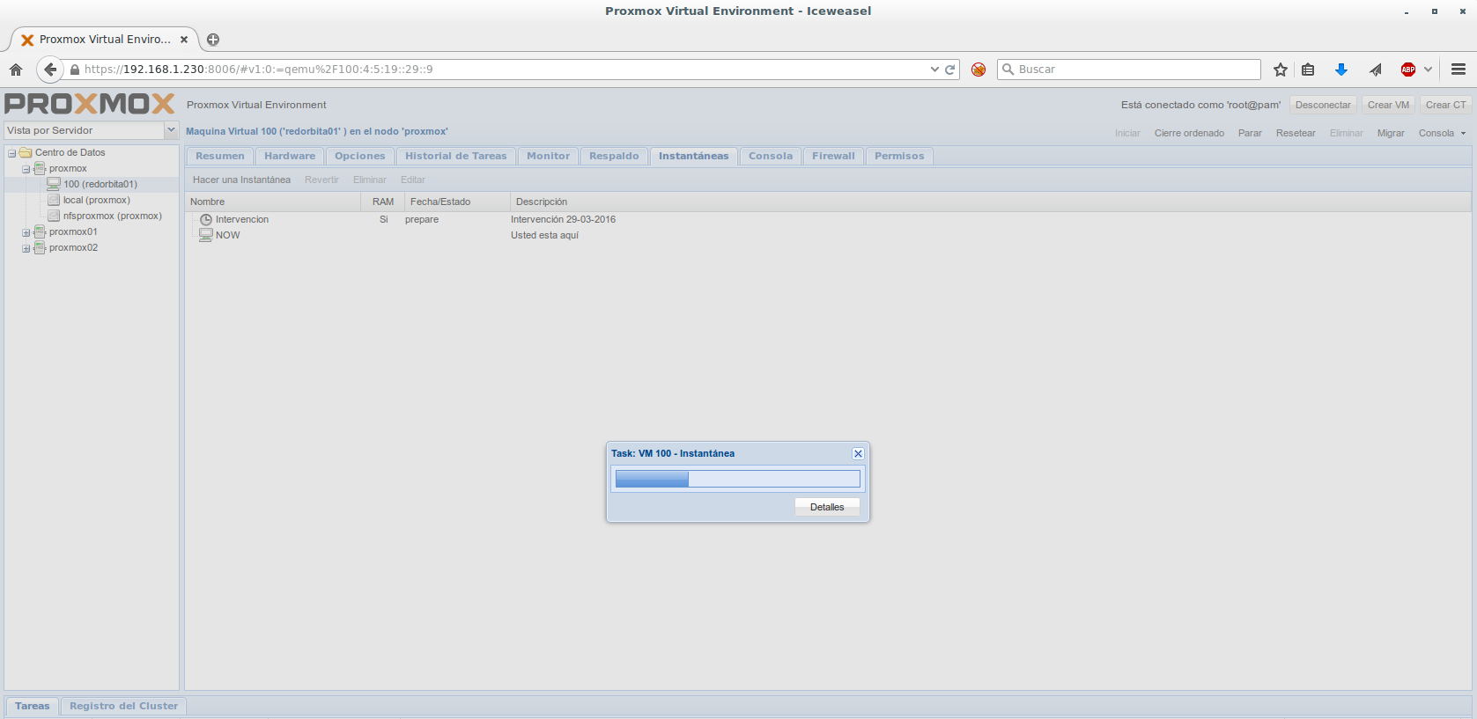This screenshot has width=1477, height=719.
Task: Close the snapshot task dialog
Action: pyautogui.click(x=857, y=454)
